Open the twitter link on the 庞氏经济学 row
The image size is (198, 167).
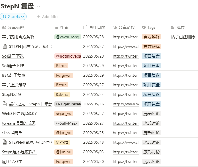click(126, 161)
